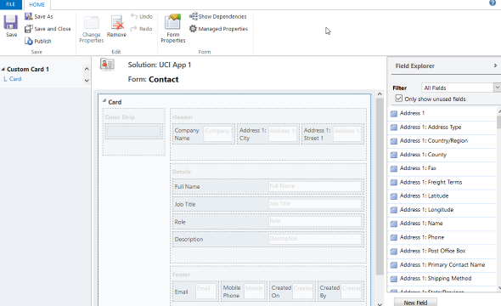The height and width of the screenshot is (306, 501).
Task: Pick the Address 1: County field icon
Action: tap(394, 155)
